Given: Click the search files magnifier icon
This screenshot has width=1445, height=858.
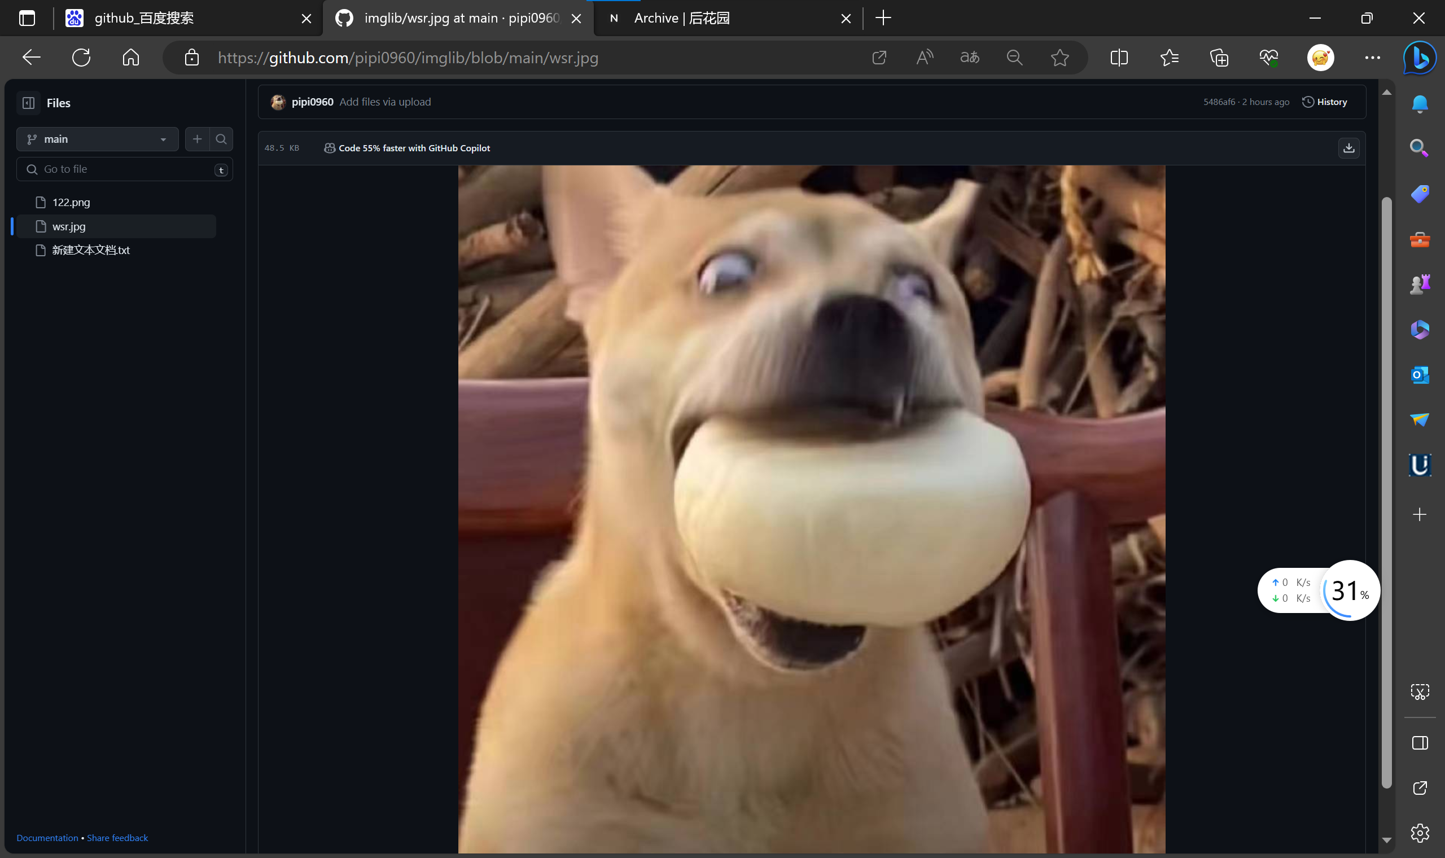Looking at the screenshot, I should (221, 139).
